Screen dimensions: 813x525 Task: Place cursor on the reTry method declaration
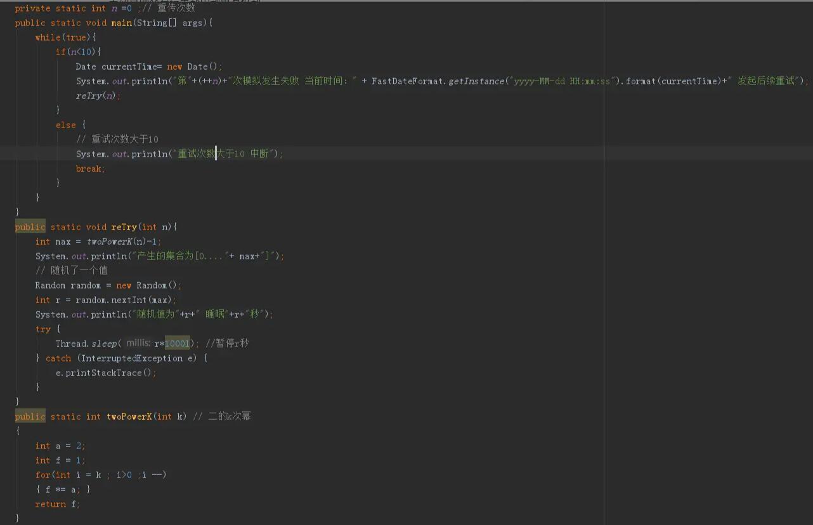point(124,227)
